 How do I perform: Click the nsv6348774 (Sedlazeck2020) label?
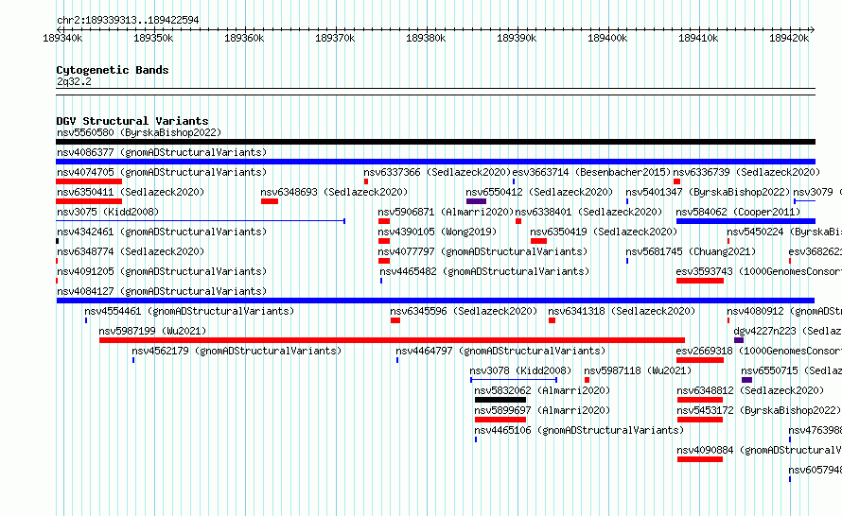coord(131,251)
